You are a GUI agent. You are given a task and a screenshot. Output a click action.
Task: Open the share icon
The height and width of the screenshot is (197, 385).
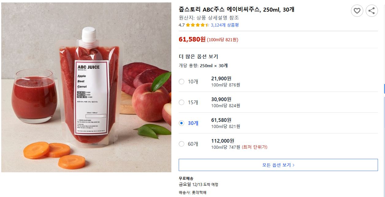click(372, 11)
